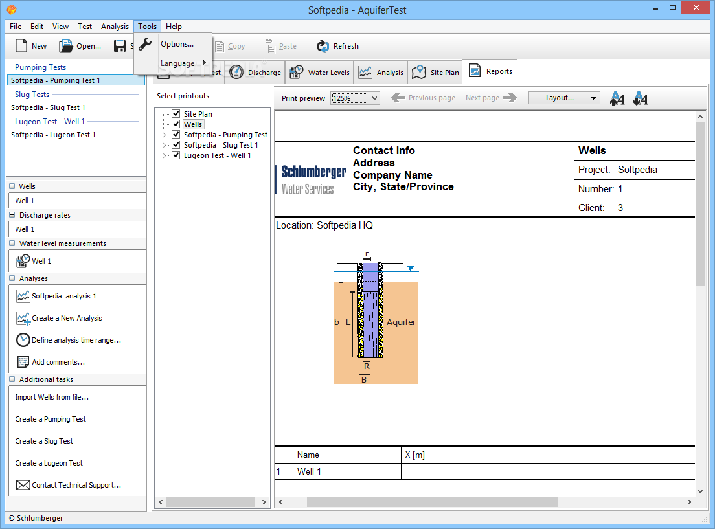Collapse the Additional tasks section
This screenshot has width=715, height=529.
[12, 379]
